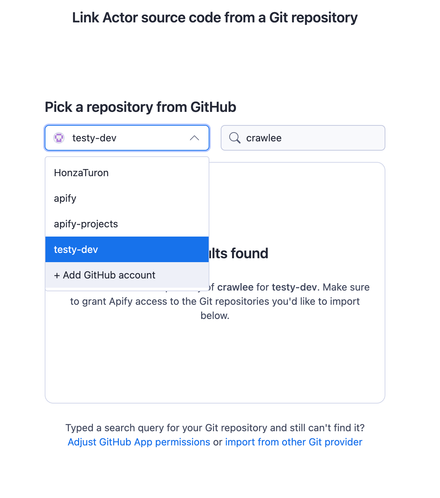Select HonzaTuron from the account list
The image size is (440, 498).
click(x=81, y=173)
